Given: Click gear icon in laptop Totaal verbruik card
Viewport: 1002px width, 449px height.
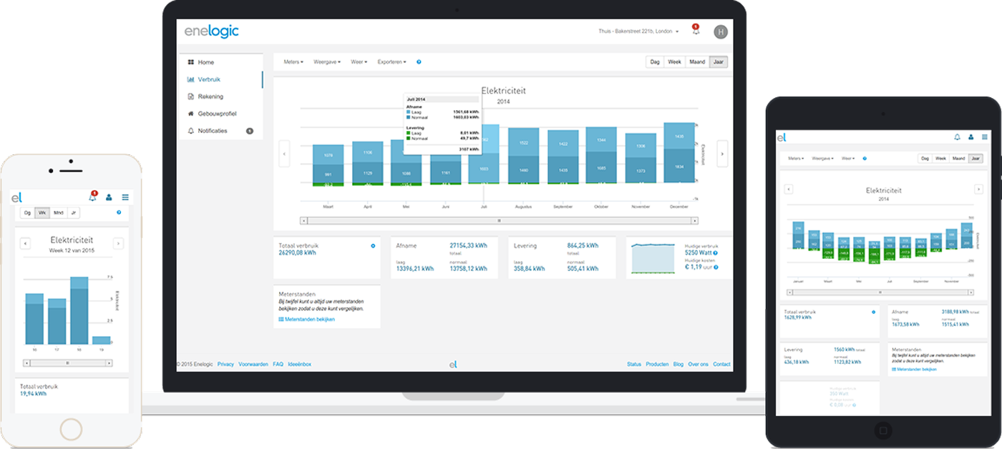Looking at the screenshot, I should pyautogui.click(x=373, y=246).
